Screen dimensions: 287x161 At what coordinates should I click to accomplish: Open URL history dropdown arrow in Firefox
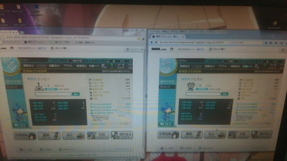[229, 42]
